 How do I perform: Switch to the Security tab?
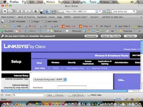tap(71, 62)
